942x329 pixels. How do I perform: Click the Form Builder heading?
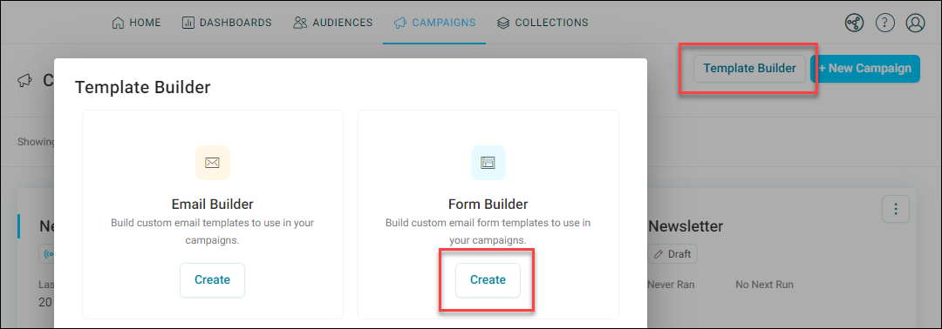(x=488, y=205)
